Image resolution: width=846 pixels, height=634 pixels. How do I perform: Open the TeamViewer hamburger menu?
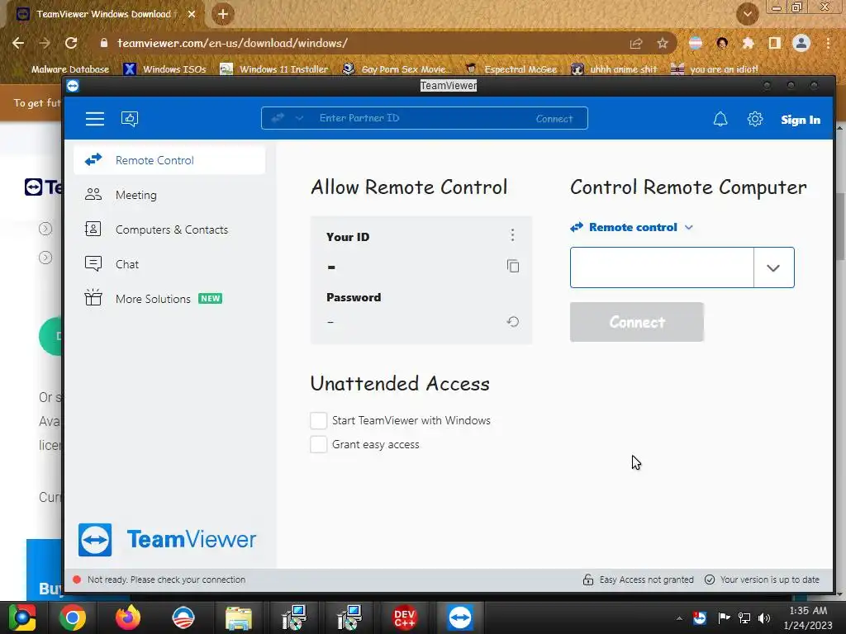(95, 119)
